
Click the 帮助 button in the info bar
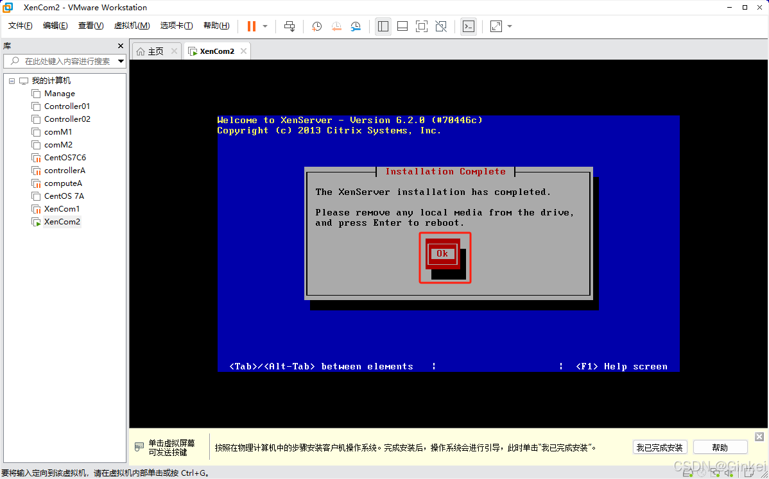pos(720,447)
